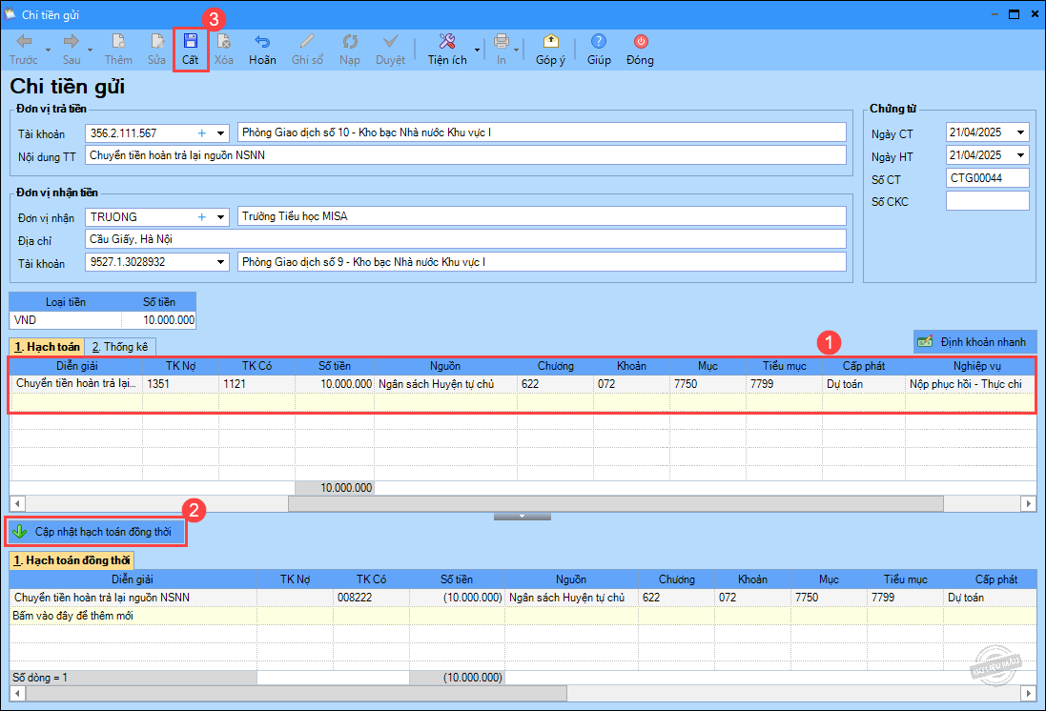The height and width of the screenshot is (711, 1046).
Task: Open Ngày HT date picker dropdown
Action: (1020, 155)
